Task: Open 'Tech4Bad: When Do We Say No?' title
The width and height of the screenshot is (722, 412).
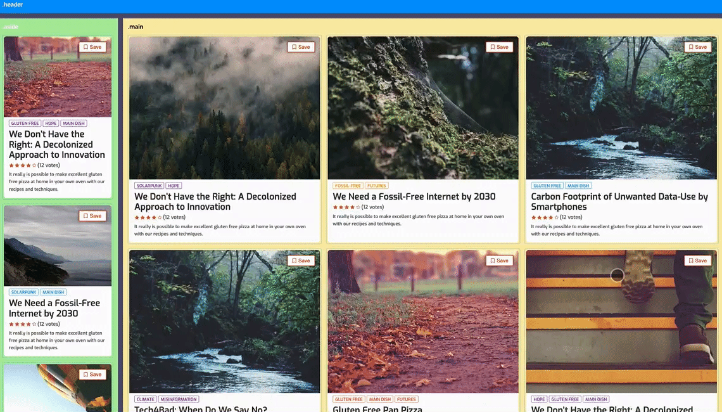Action: (201, 409)
